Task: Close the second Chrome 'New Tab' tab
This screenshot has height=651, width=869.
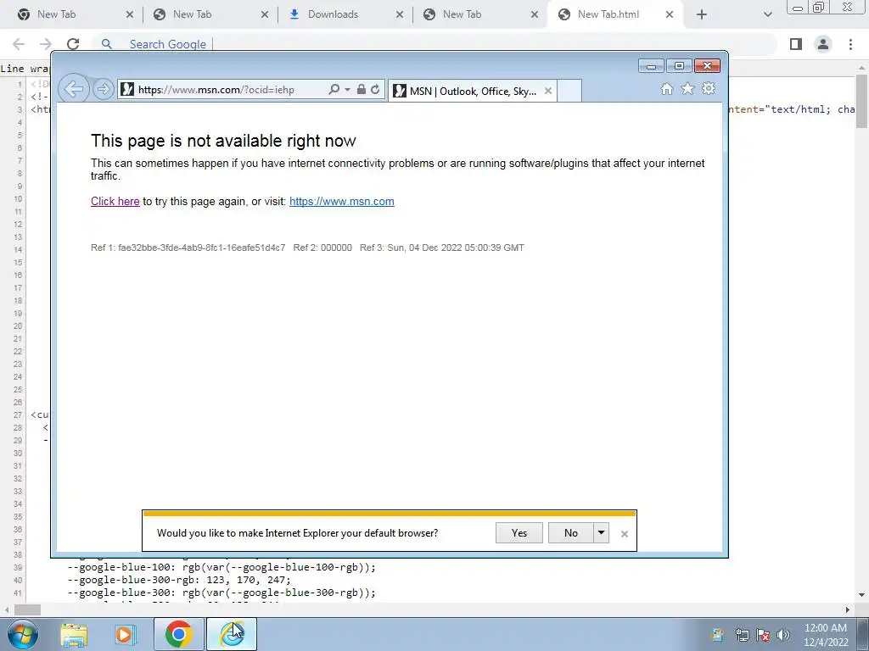Action: [265, 15]
